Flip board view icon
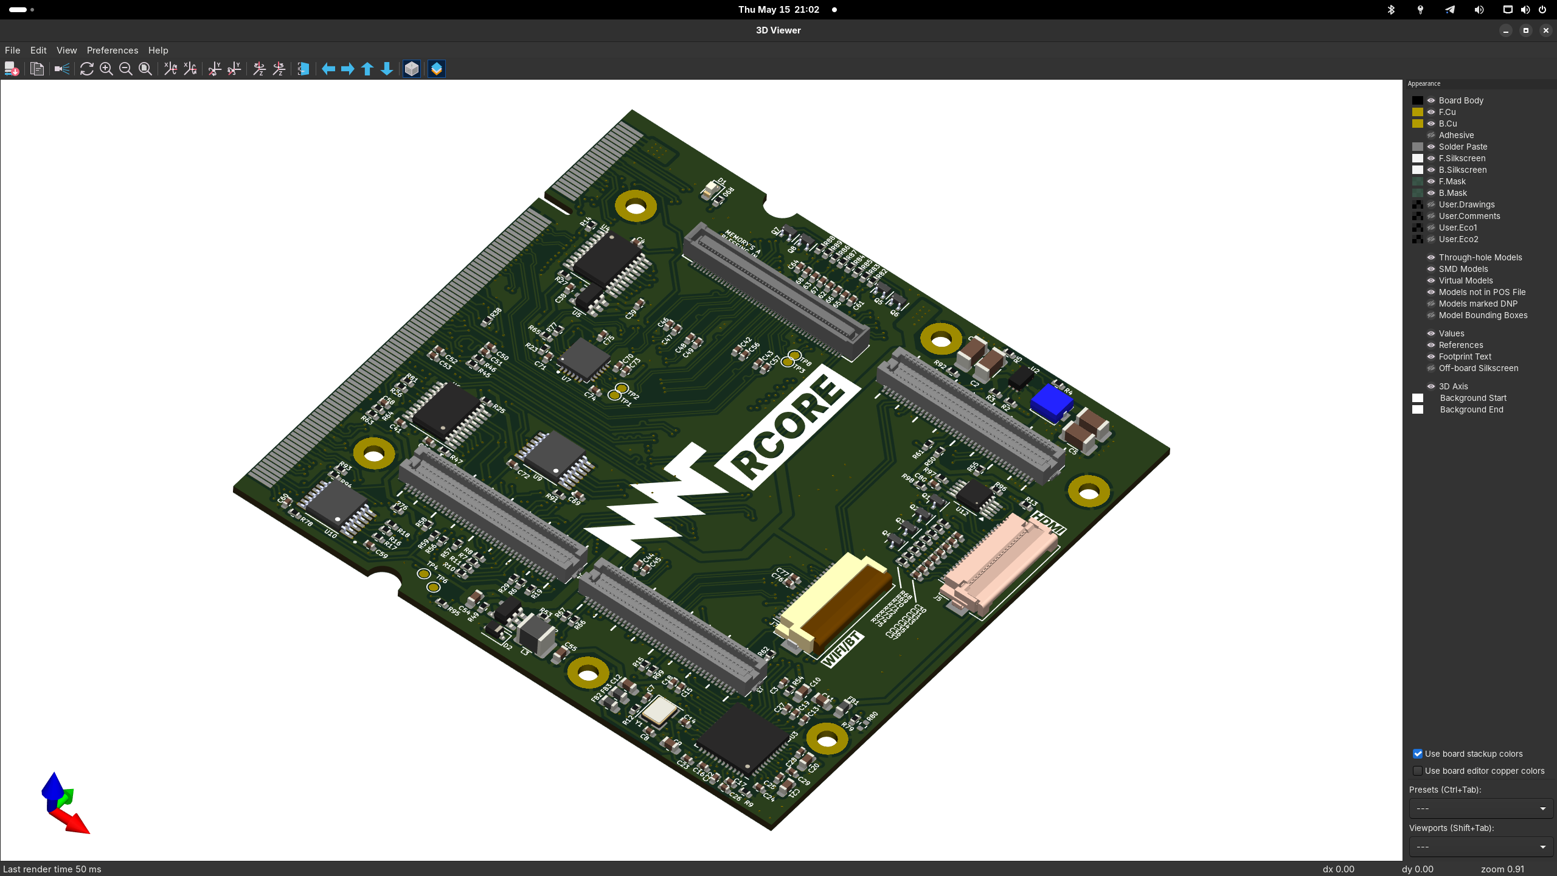The width and height of the screenshot is (1557, 876). pos(303,69)
